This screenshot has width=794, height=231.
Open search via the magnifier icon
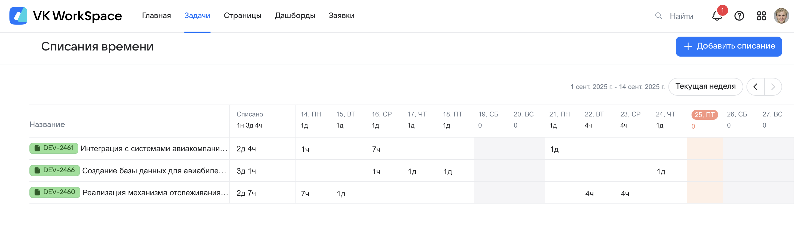point(658,16)
